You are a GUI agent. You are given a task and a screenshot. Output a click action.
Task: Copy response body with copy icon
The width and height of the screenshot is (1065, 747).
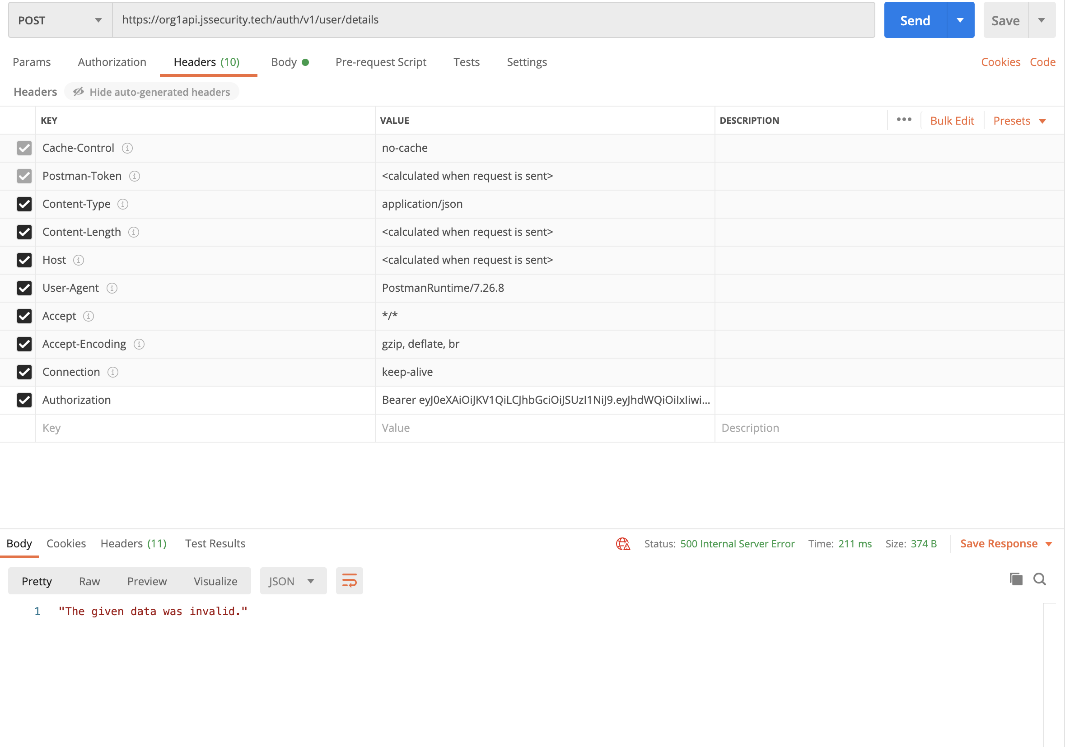coord(1015,579)
